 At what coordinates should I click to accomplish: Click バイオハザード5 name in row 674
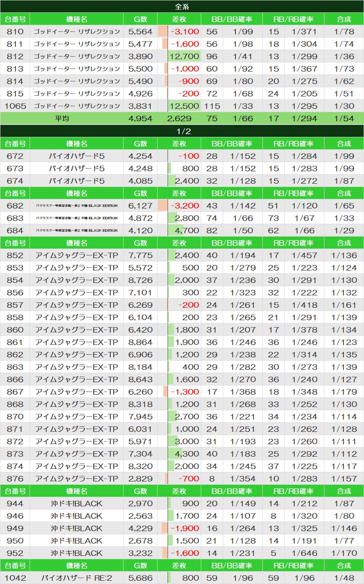(x=77, y=181)
